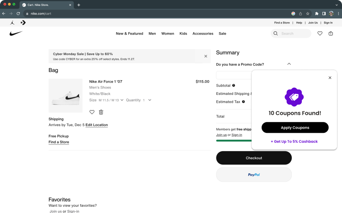Click the Google account icon in address bar

pos(293,13)
